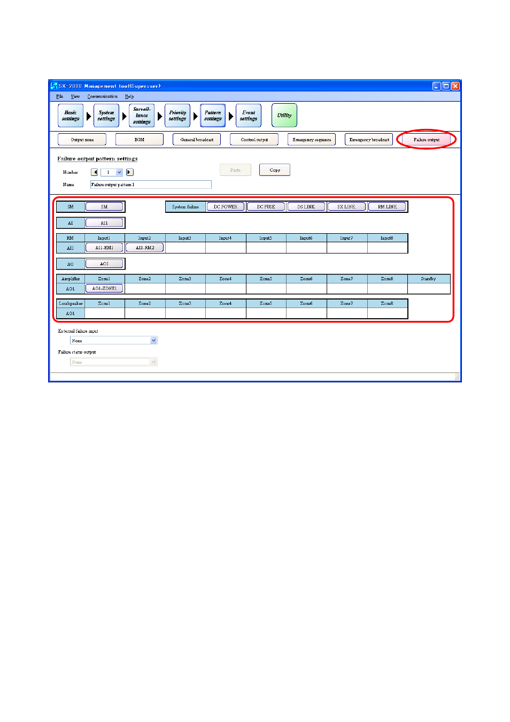510x722 pixels.
Task: Open the green Utility button
Action: [x=284, y=116]
